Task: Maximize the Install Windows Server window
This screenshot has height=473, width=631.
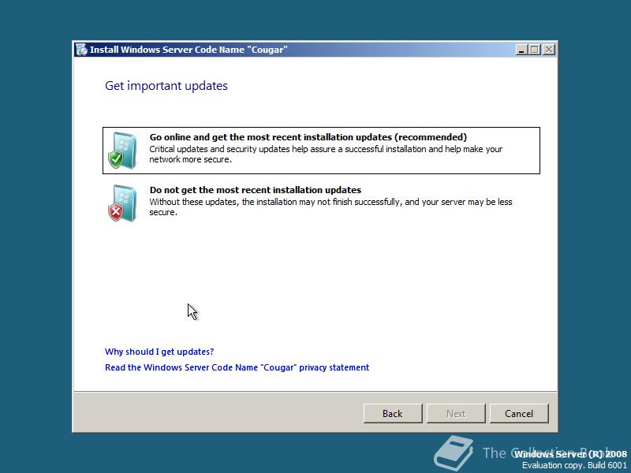Action: pos(535,50)
